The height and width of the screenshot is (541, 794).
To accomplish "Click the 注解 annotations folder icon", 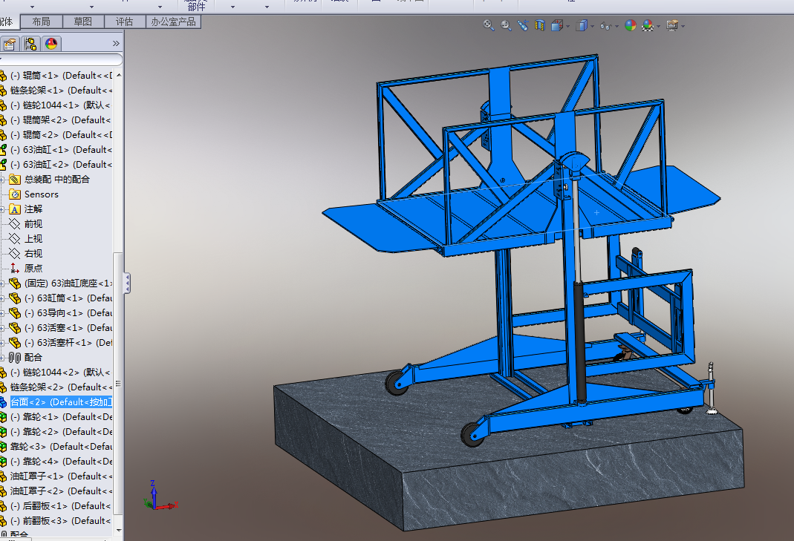I will (x=15, y=209).
